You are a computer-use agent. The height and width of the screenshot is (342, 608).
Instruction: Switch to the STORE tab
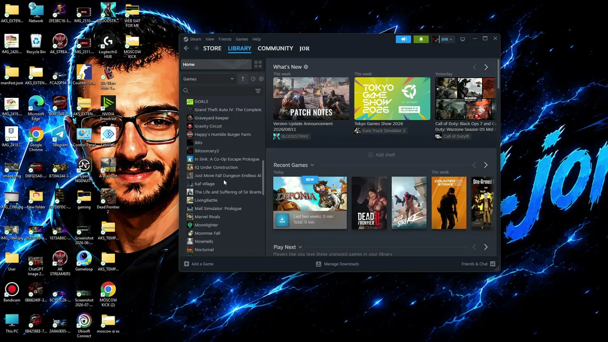[212, 48]
